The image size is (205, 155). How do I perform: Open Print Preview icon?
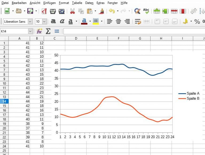point(62,11)
